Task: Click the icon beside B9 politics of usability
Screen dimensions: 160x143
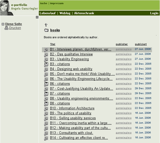Action: [46, 114]
